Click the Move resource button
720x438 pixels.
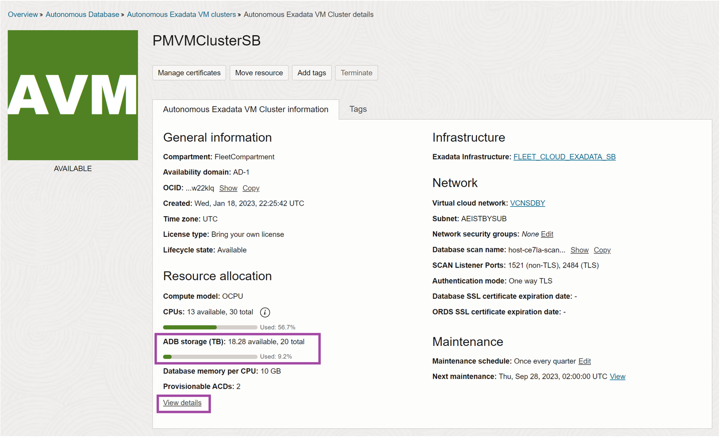pos(259,72)
